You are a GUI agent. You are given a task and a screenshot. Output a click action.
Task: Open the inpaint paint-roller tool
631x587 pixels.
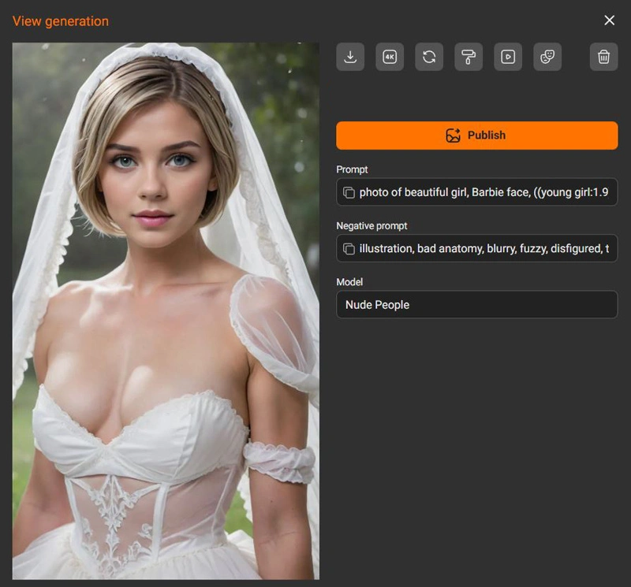[x=469, y=57]
